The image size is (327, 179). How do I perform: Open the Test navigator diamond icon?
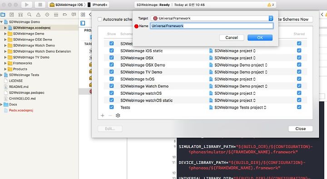[47, 15]
